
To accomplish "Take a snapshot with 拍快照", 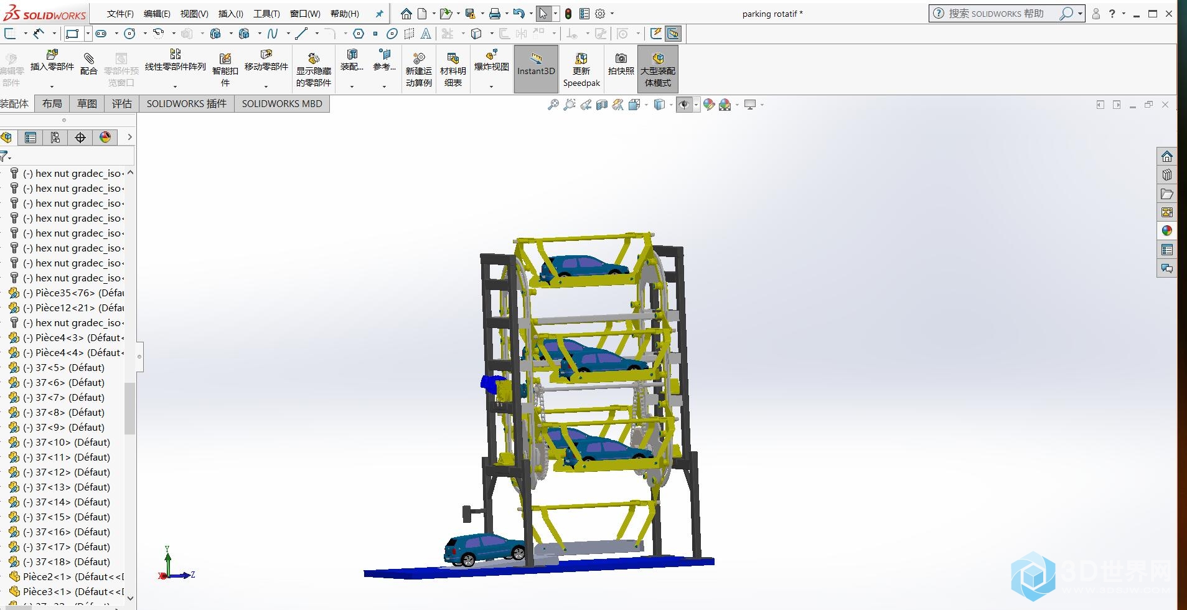I will [621, 64].
